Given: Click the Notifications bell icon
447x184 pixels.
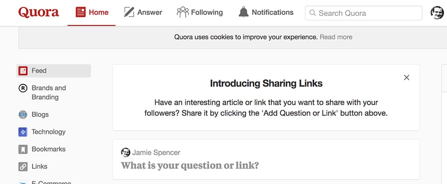Looking at the screenshot, I should [243, 12].
